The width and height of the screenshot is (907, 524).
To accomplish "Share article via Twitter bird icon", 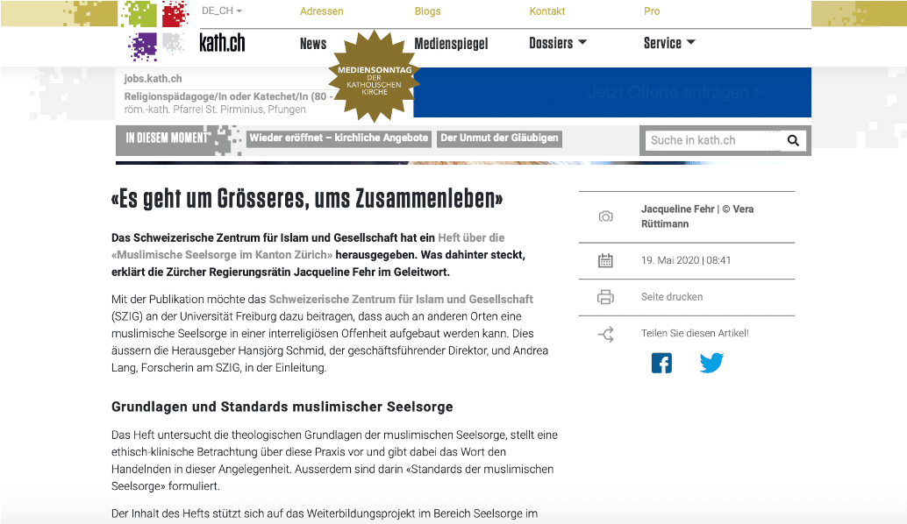I will 711,363.
